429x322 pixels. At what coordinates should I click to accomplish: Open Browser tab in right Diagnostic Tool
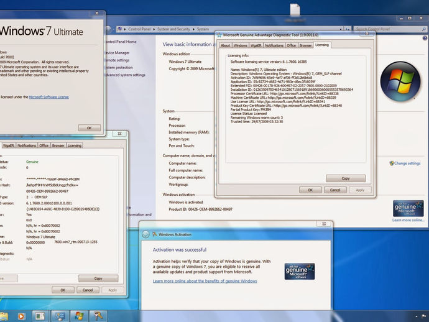(305, 45)
